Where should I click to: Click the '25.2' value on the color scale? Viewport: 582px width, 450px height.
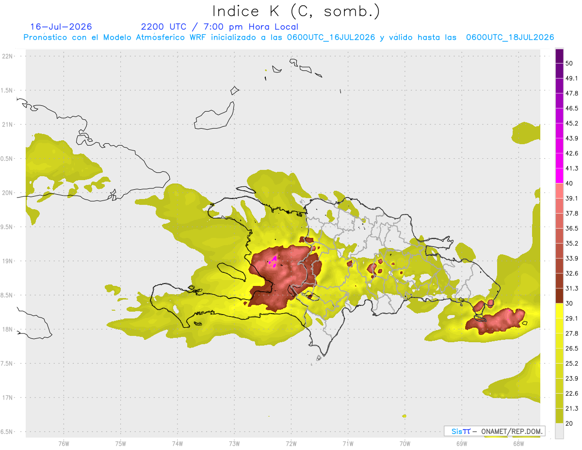tap(572, 364)
